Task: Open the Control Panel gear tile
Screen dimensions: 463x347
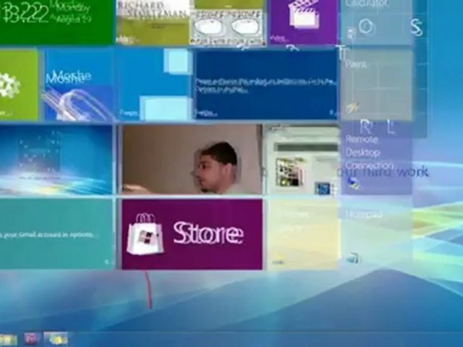Action: [x=19, y=85]
